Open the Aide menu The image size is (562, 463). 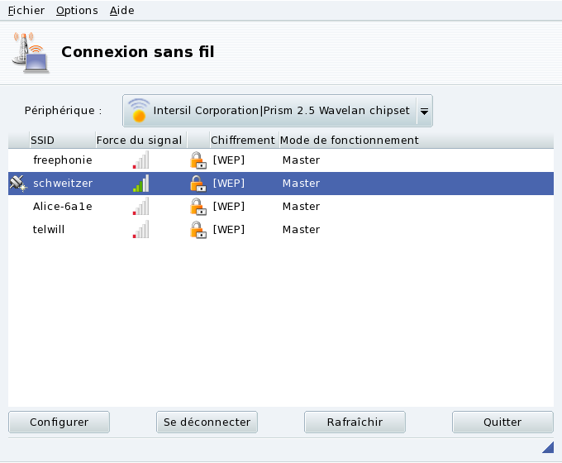(121, 10)
